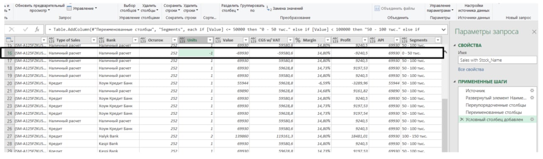Open filter dropdown of Bank column
The width and height of the screenshot is (543, 159).
coord(135,40)
